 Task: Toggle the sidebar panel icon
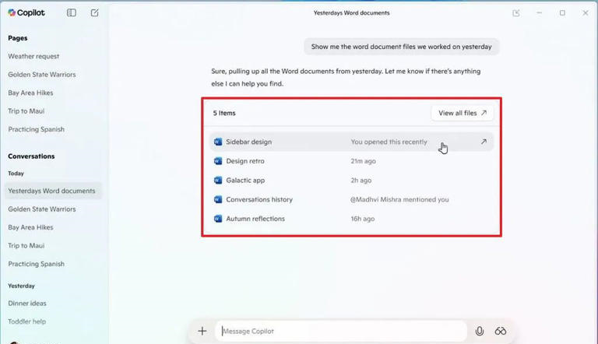pos(72,12)
